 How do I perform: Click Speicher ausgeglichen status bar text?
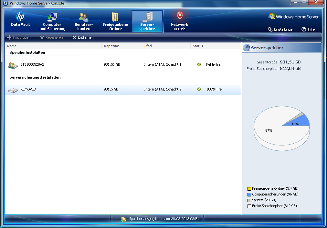[x=164, y=219]
